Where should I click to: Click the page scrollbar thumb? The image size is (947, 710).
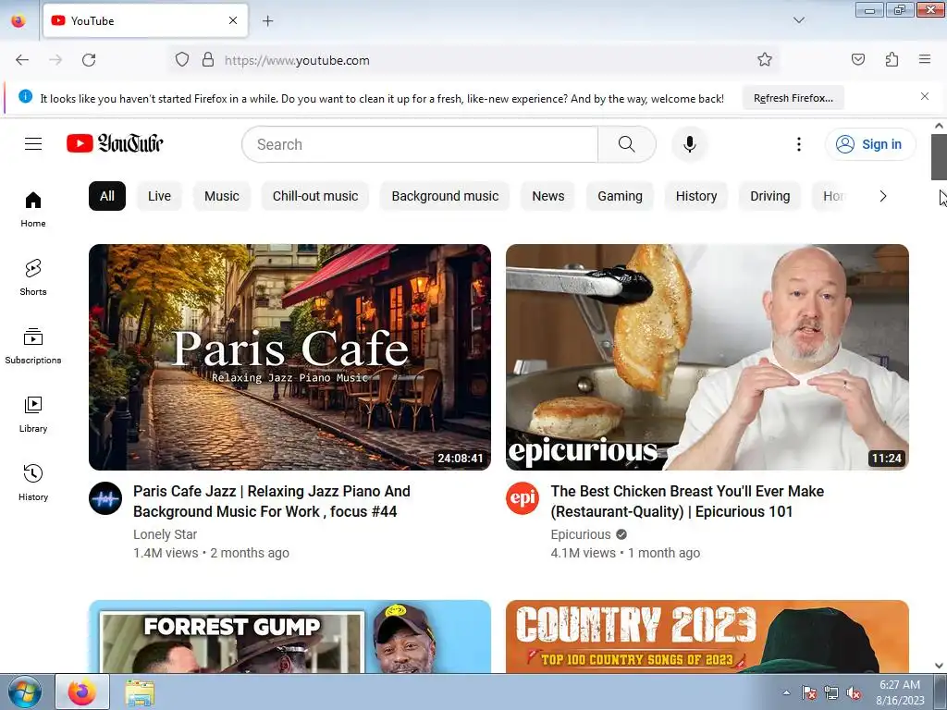(939, 157)
